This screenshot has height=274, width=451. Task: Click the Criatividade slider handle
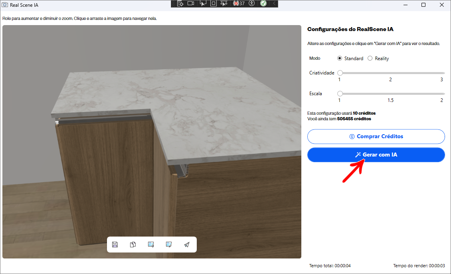(340, 73)
